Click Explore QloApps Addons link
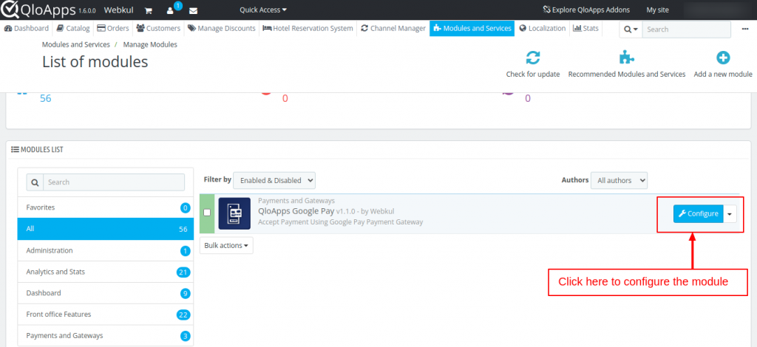This screenshot has width=757, height=347. 586,10
